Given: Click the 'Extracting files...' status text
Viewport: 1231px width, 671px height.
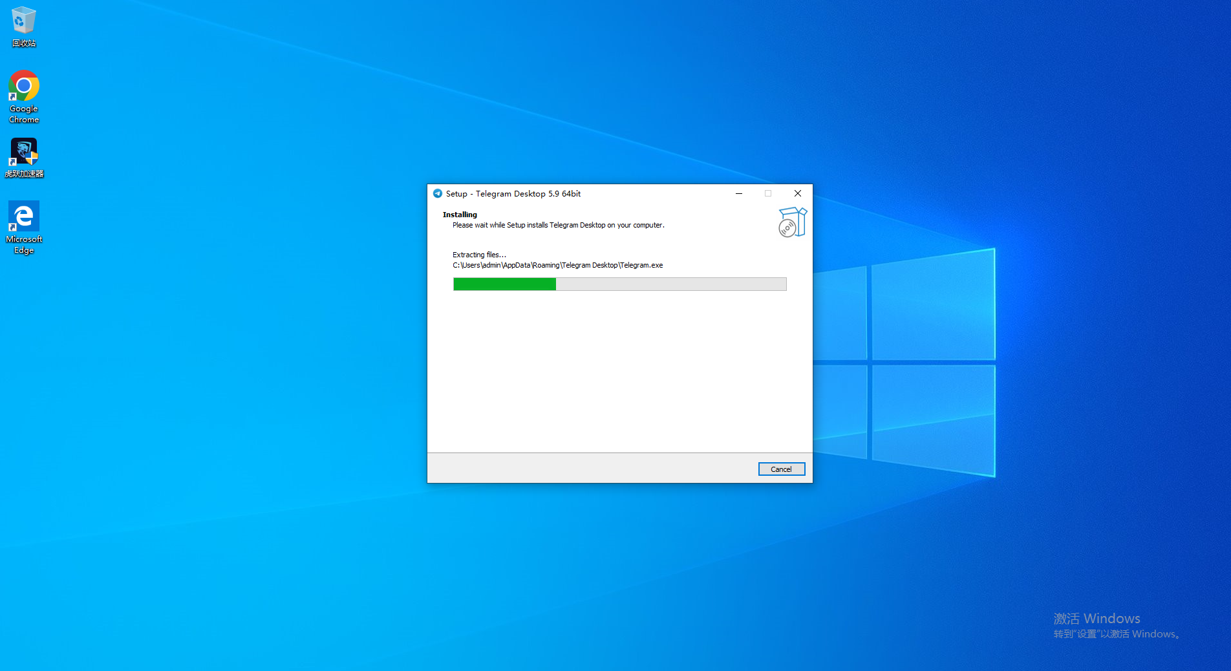Looking at the screenshot, I should pos(479,255).
